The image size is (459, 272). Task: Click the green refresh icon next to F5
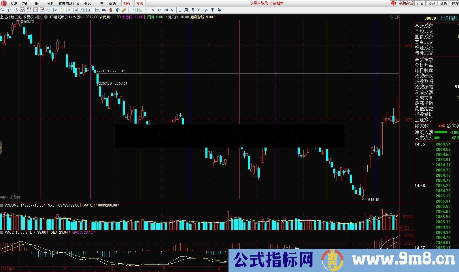(139, 10)
